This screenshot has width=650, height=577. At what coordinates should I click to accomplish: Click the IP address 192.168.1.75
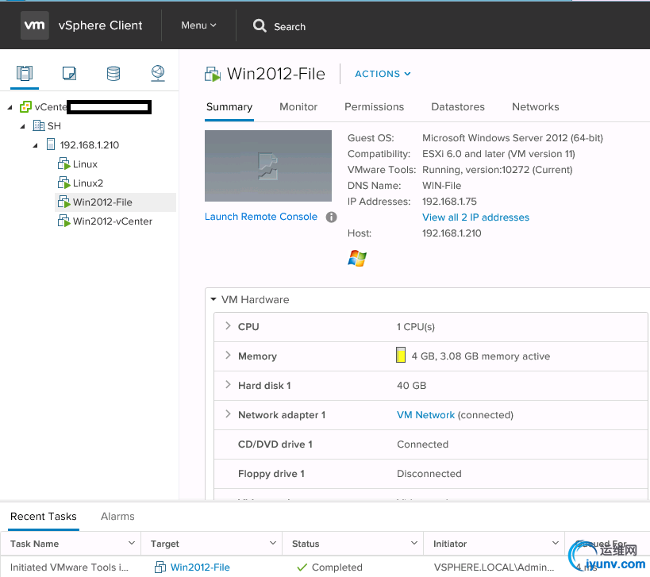click(449, 202)
